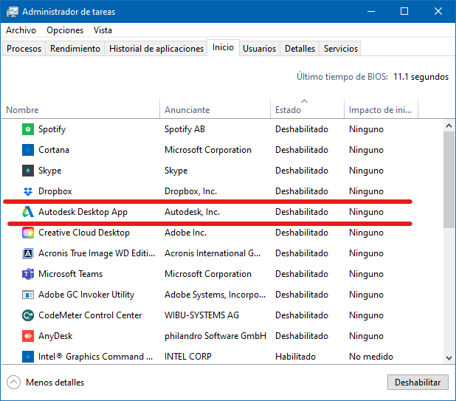456x401 pixels.
Task: Select the Inicio tab
Action: tap(223, 47)
